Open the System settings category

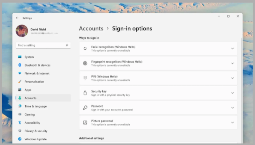[x=43, y=57]
